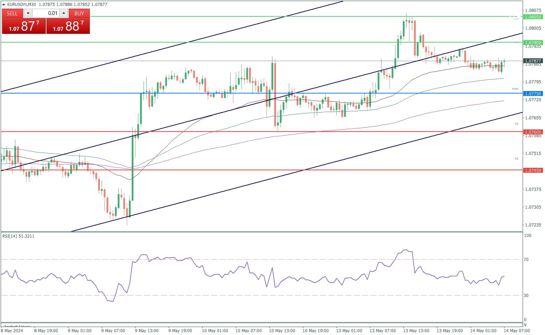Increase lot volume with the up arrow

tap(64, 13)
